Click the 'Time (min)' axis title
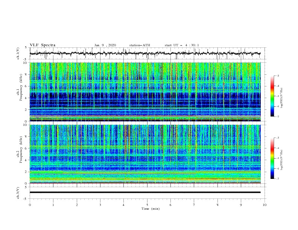298x230 pixels. pos(151,209)
